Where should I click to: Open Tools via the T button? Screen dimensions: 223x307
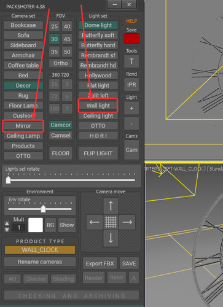(131, 61)
